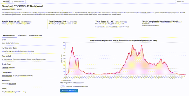Image resolution: width=189 pixels, height=96 pixels.
Task: Open Custom Range time period picker
Action: click(36, 59)
